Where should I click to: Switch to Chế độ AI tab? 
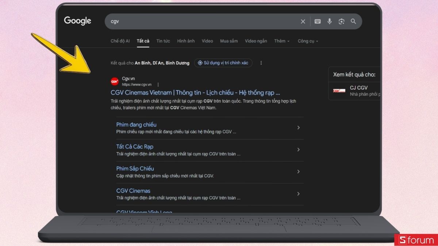coord(120,41)
